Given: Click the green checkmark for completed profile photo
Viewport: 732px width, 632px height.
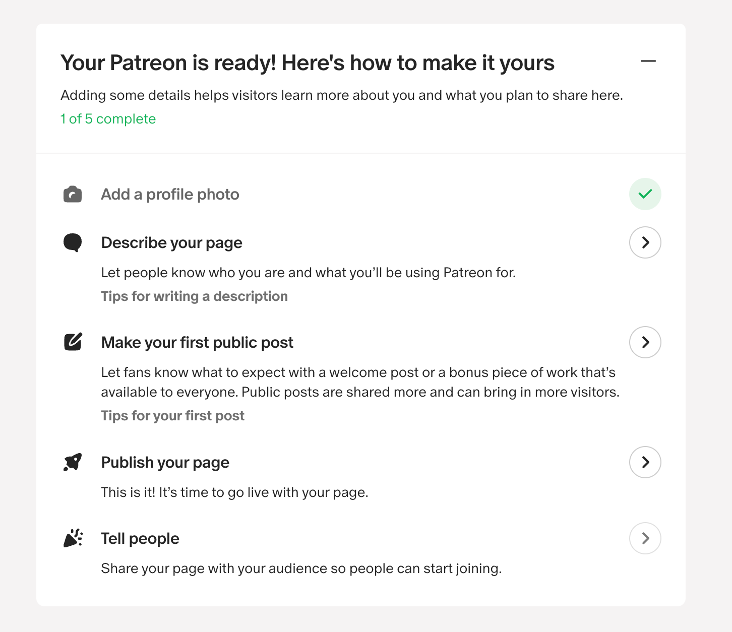Looking at the screenshot, I should (645, 194).
